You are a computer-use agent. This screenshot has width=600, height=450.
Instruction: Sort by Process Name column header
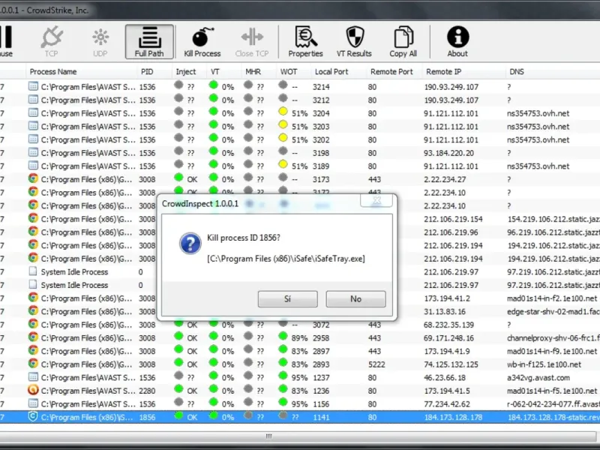pos(52,72)
